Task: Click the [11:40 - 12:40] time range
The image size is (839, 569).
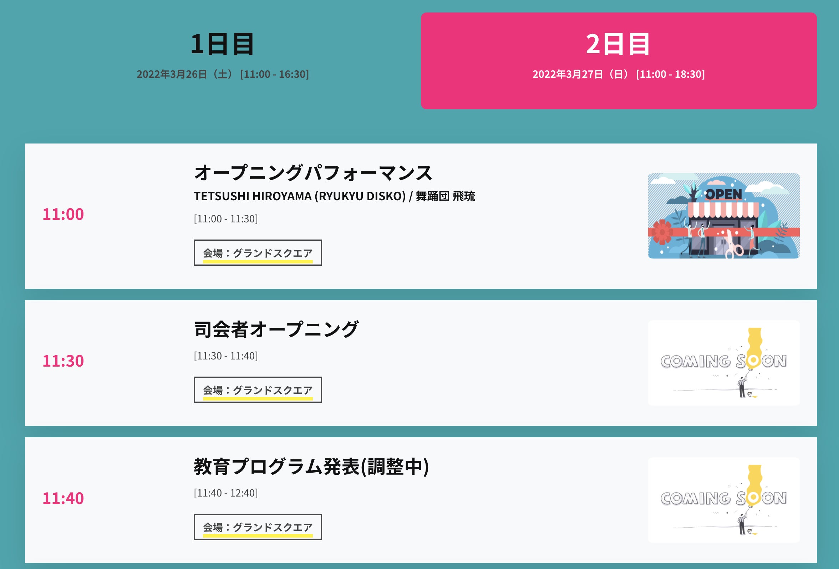Action: click(x=226, y=493)
